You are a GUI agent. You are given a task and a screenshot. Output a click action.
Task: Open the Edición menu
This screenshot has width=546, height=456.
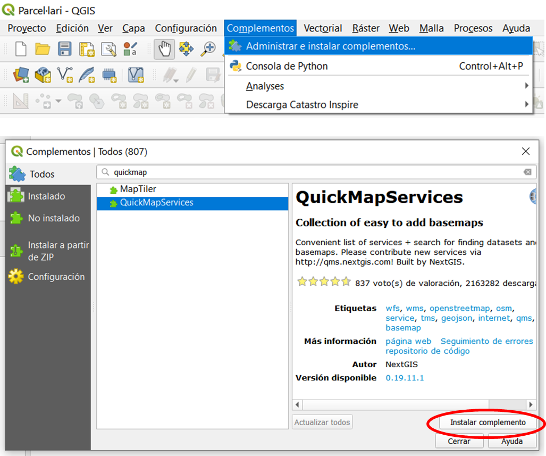(72, 28)
